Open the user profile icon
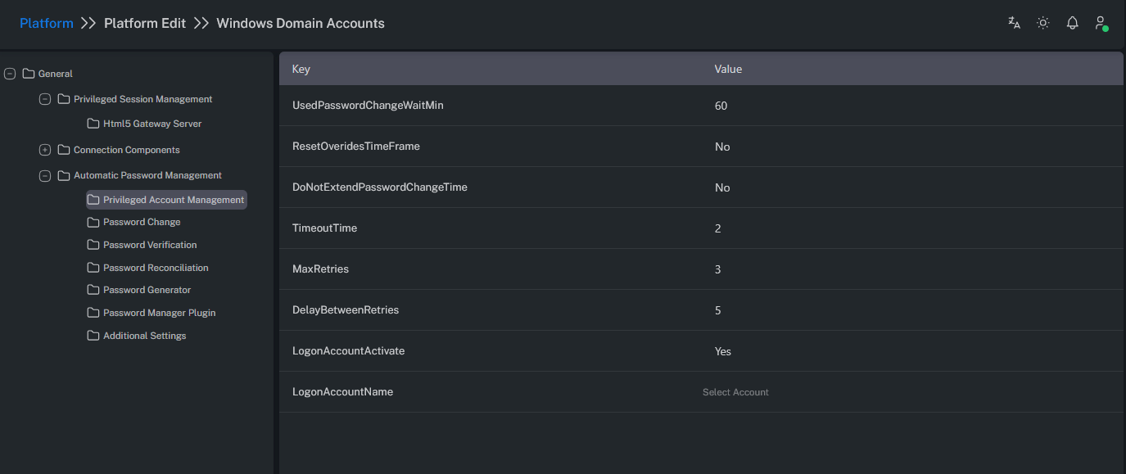The width and height of the screenshot is (1126, 474). click(x=1101, y=23)
